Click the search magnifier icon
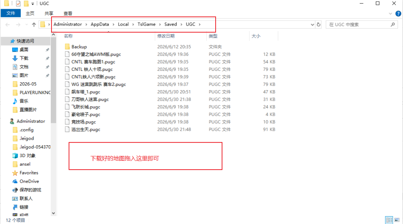The width and height of the screenshot is (403, 224). (x=393, y=25)
